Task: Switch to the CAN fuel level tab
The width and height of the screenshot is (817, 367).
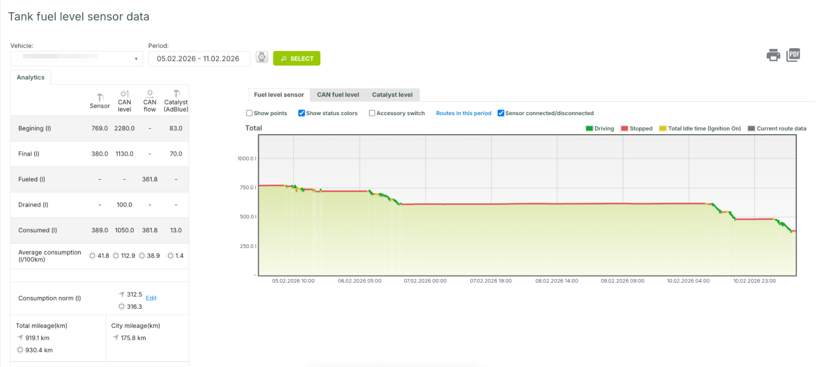Action: point(338,95)
